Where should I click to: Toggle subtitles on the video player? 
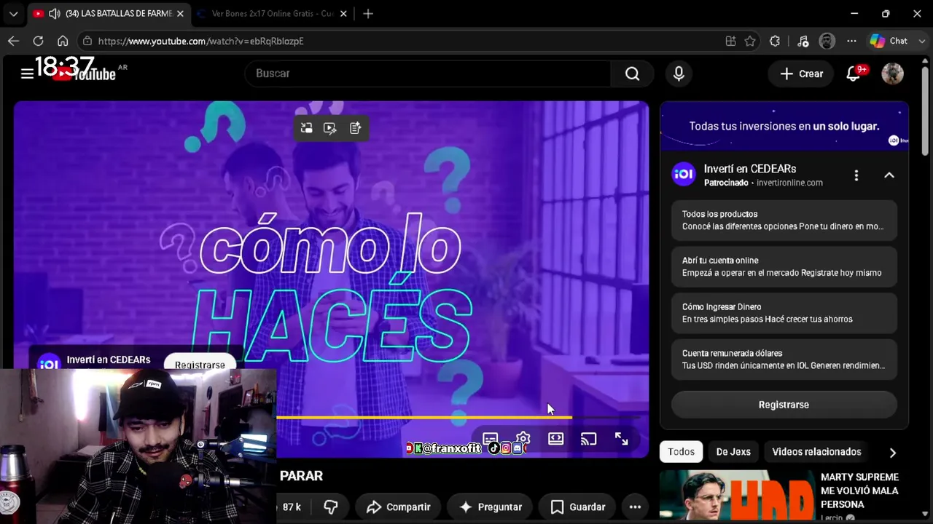point(490,439)
